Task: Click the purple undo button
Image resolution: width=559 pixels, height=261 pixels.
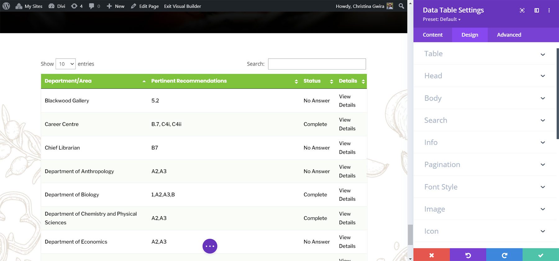Action: pos(468,255)
